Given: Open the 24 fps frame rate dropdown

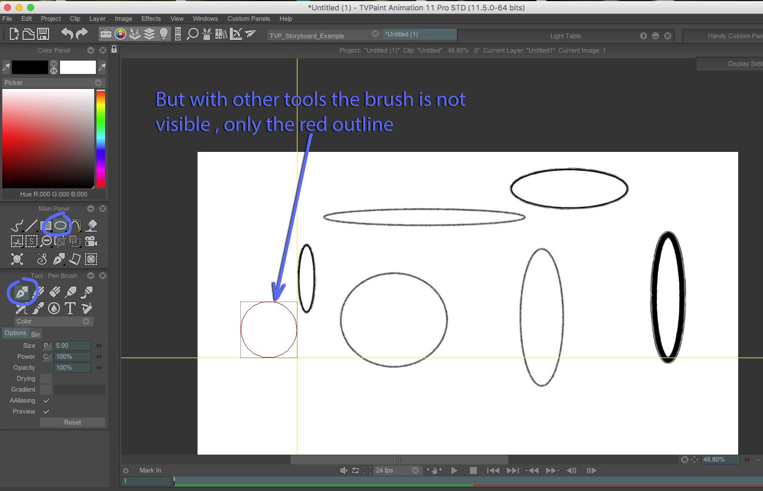Looking at the screenshot, I should coord(397,470).
